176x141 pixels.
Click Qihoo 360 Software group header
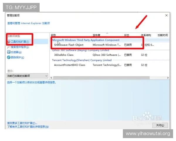[x=80, y=50]
